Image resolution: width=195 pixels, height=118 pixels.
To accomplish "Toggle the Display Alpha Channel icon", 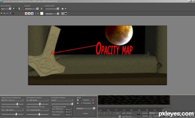I will point(35,14).
